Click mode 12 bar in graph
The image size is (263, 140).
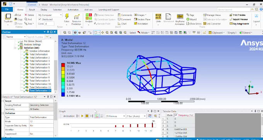click(x=152, y=125)
